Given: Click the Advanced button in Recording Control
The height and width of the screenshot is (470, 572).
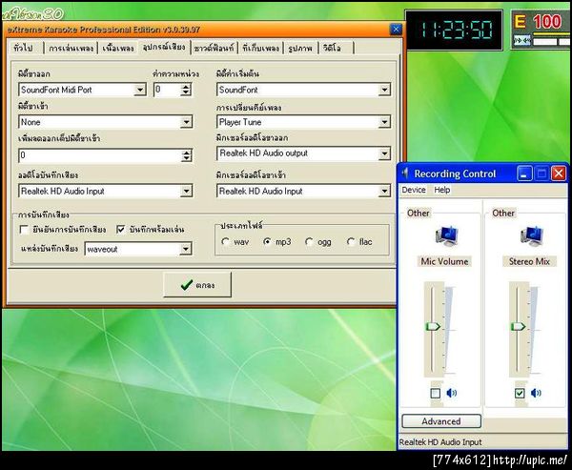Looking at the screenshot, I should 441,421.
